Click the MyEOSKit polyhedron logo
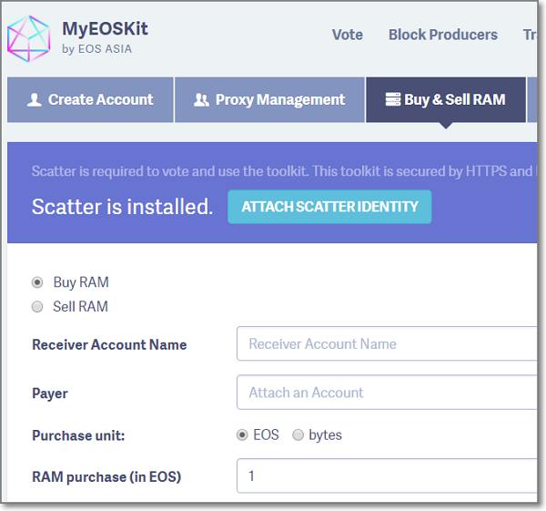 (29, 38)
